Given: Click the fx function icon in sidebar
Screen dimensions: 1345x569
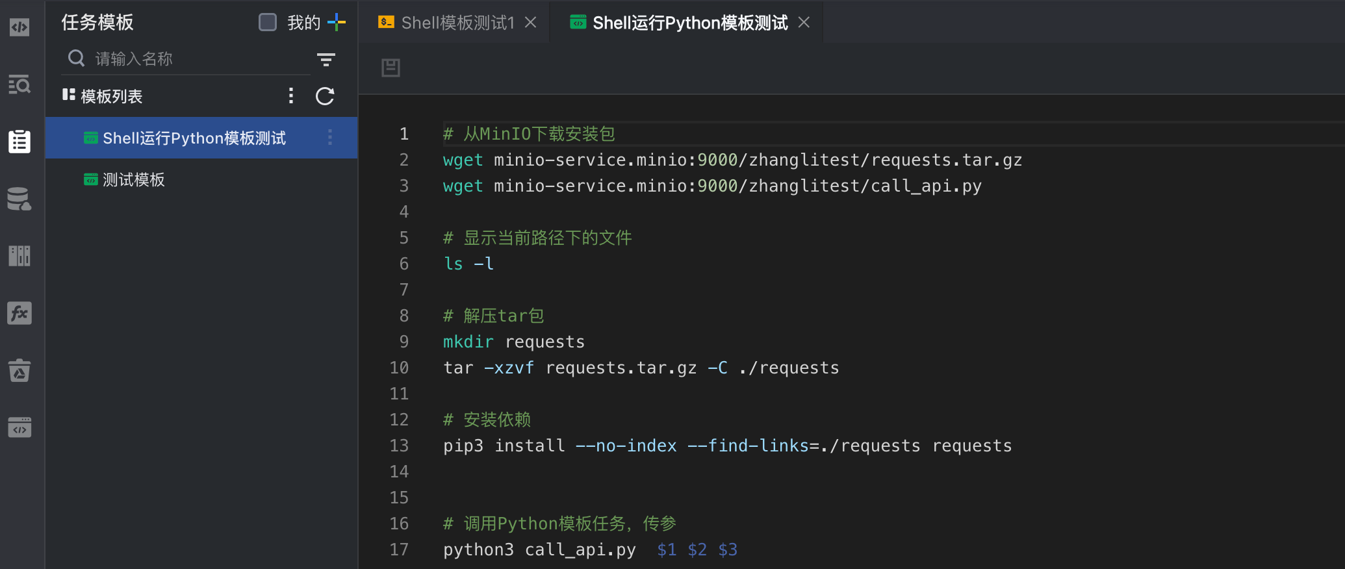Looking at the screenshot, I should click(x=19, y=313).
